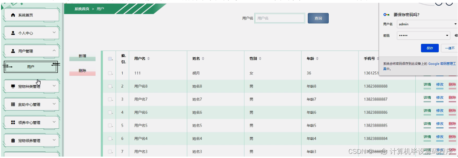
Task: Click the phone number 13823888887
Action: [x=376, y=100]
